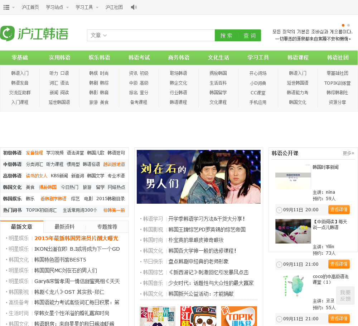The height and width of the screenshot is (326, 358).
Task: Click the orange carousel dot indicator
Action: [343, 25]
